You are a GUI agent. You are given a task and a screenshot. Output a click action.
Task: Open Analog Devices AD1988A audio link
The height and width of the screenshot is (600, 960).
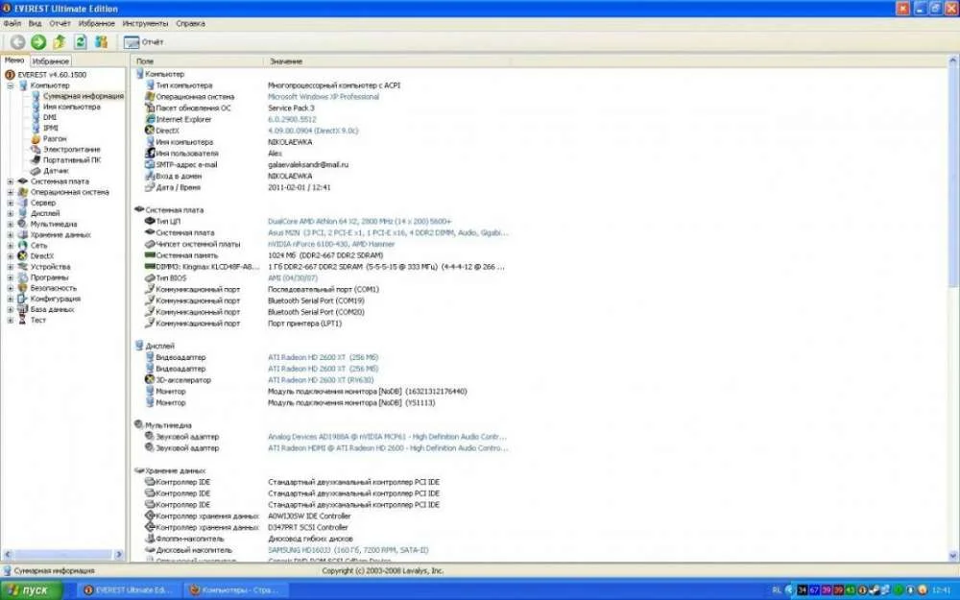pos(387,437)
